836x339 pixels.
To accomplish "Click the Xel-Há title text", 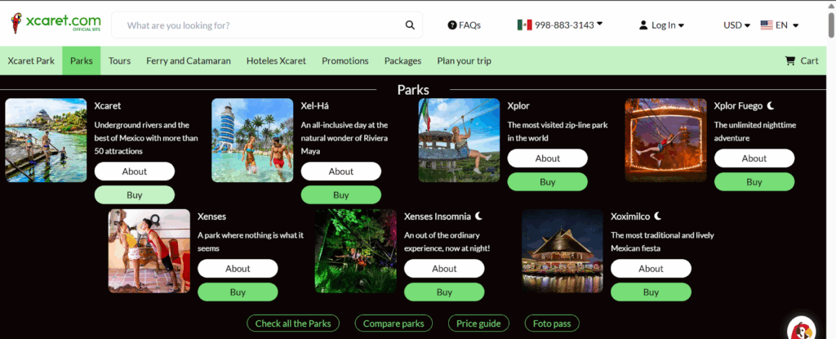I will (x=315, y=105).
